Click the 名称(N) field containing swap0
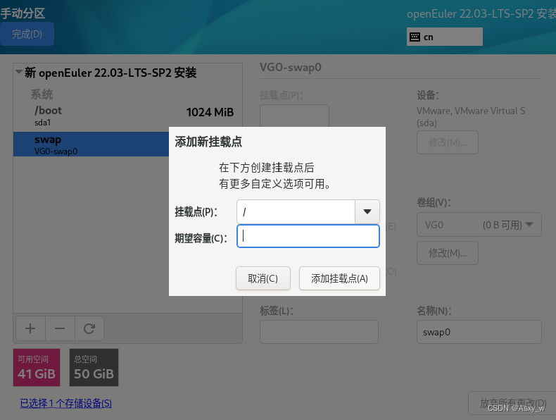Screen dimensions: 556x420 (479, 332)
